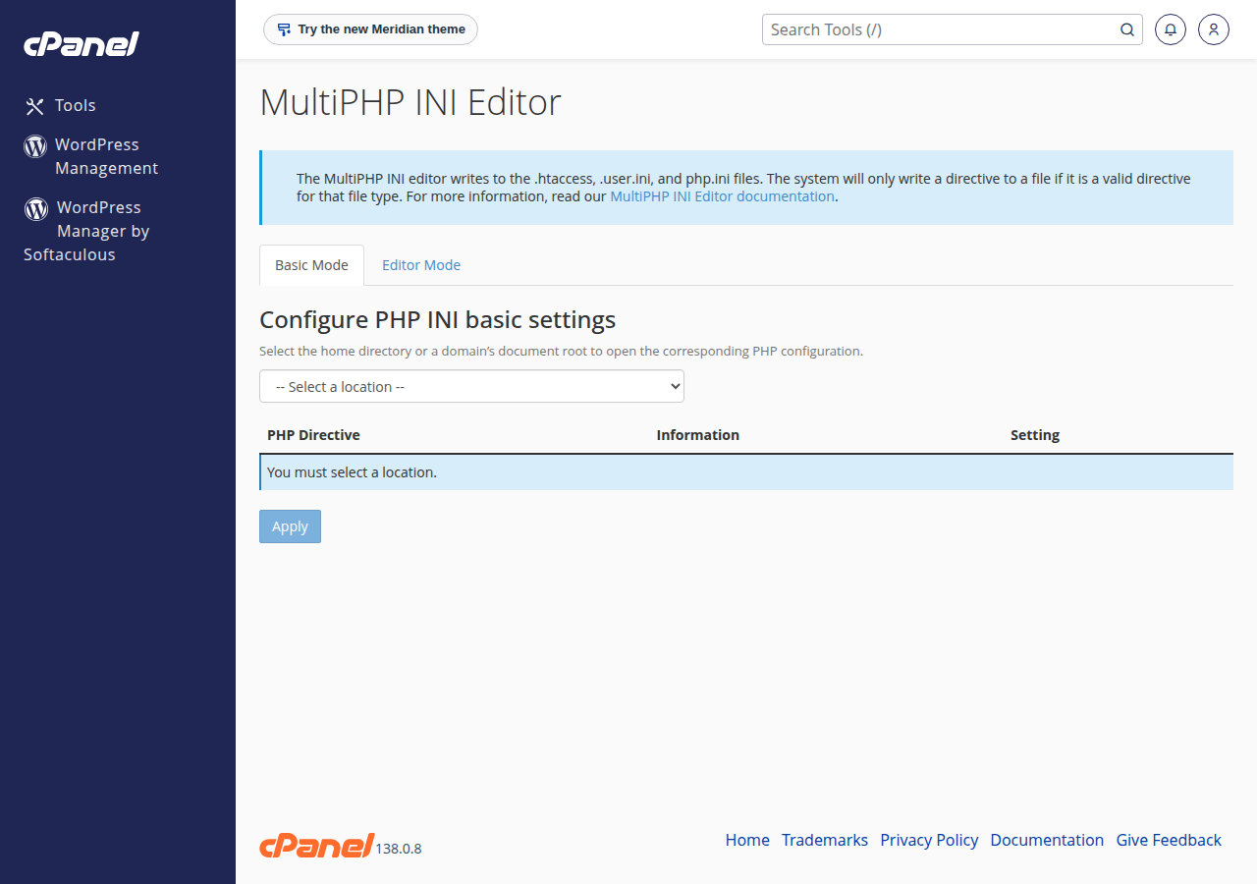Open Tools via its wrench icon

(x=35, y=106)
